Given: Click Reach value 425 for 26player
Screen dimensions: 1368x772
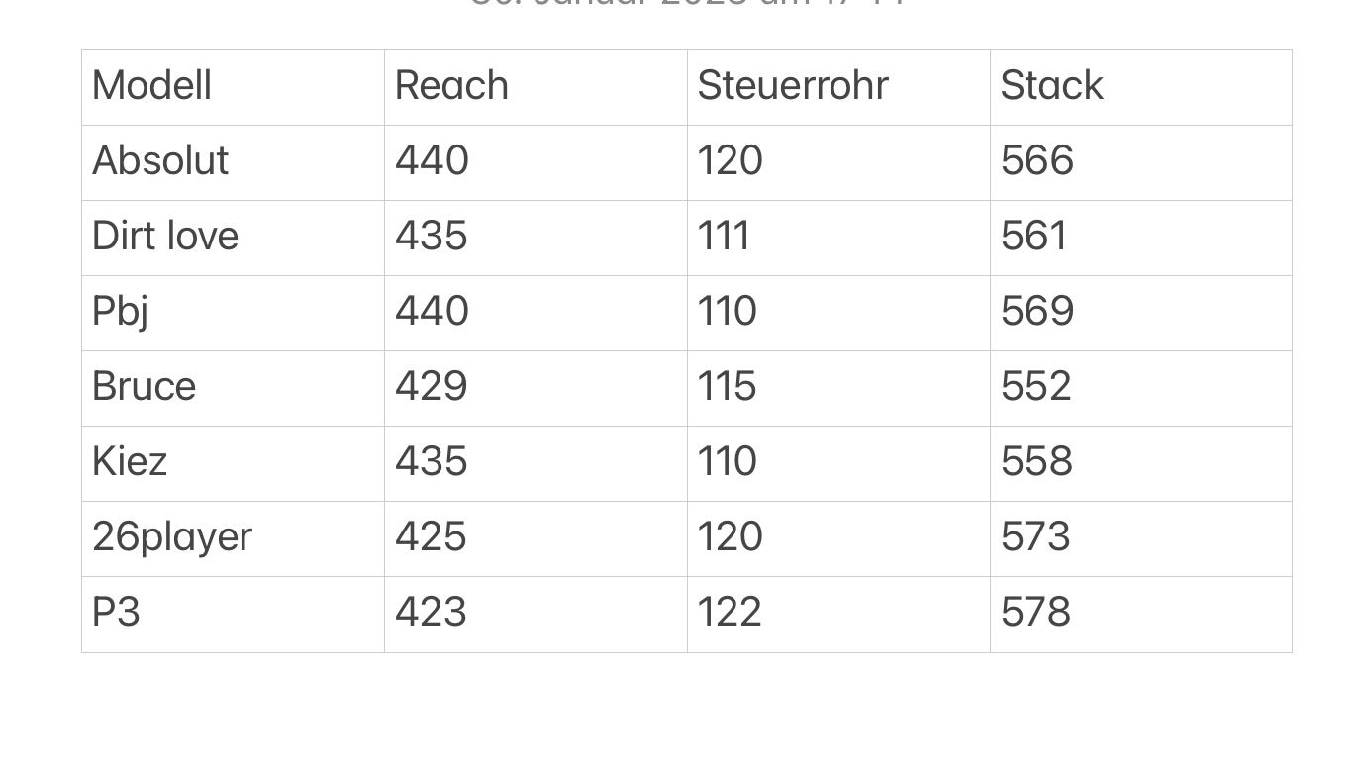Looking at the screenshot, I should 431,537.
